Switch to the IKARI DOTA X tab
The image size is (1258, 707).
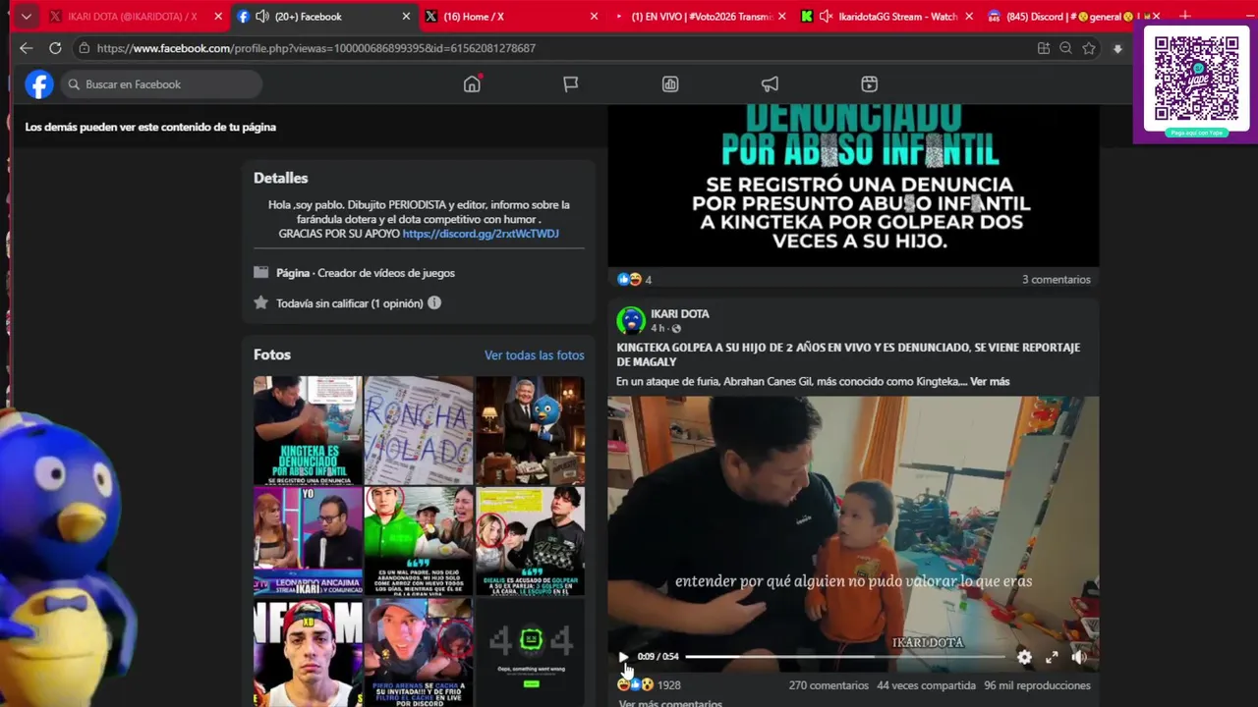pos(132,17)
